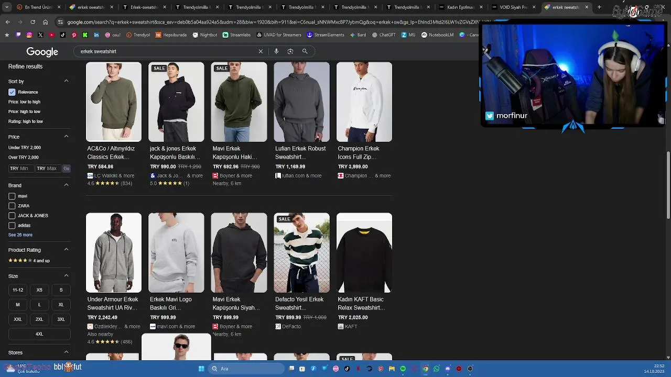671x377 pixels.
Task: Sort by Rating: high to low
Action: click(x=26, y=121)
